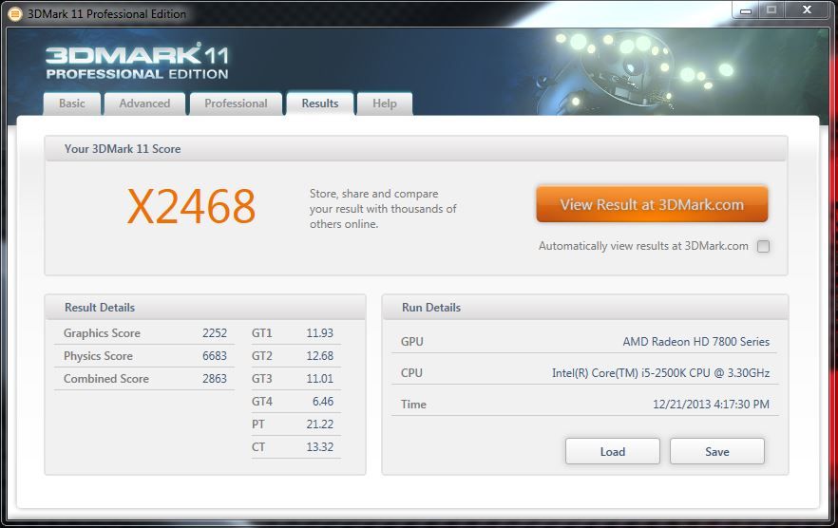Enable automatically view results at 3DMark.com
This screenshot has width=838, height=528.
click(x=763, y=247)
